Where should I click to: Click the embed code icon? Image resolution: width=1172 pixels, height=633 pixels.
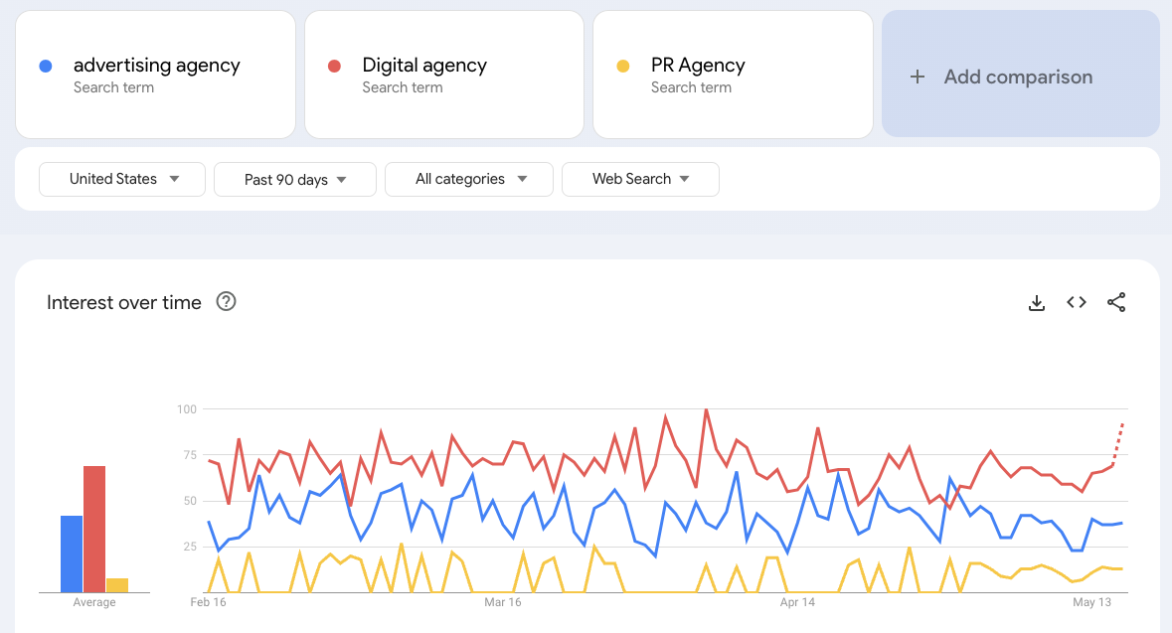pos(1077,303)
